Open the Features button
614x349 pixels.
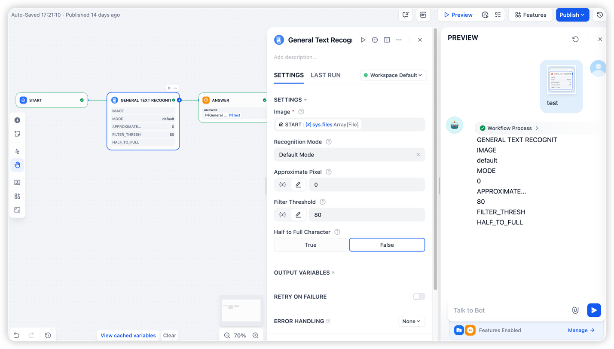[530, 15]
